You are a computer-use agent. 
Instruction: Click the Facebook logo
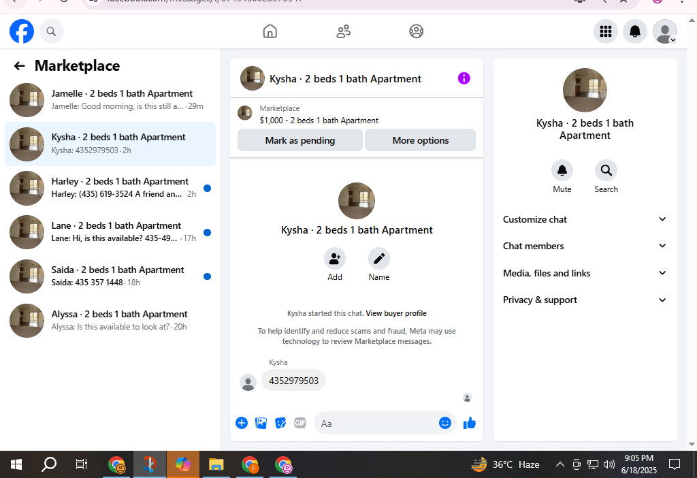pyautogui.click(x=22, y=31)
